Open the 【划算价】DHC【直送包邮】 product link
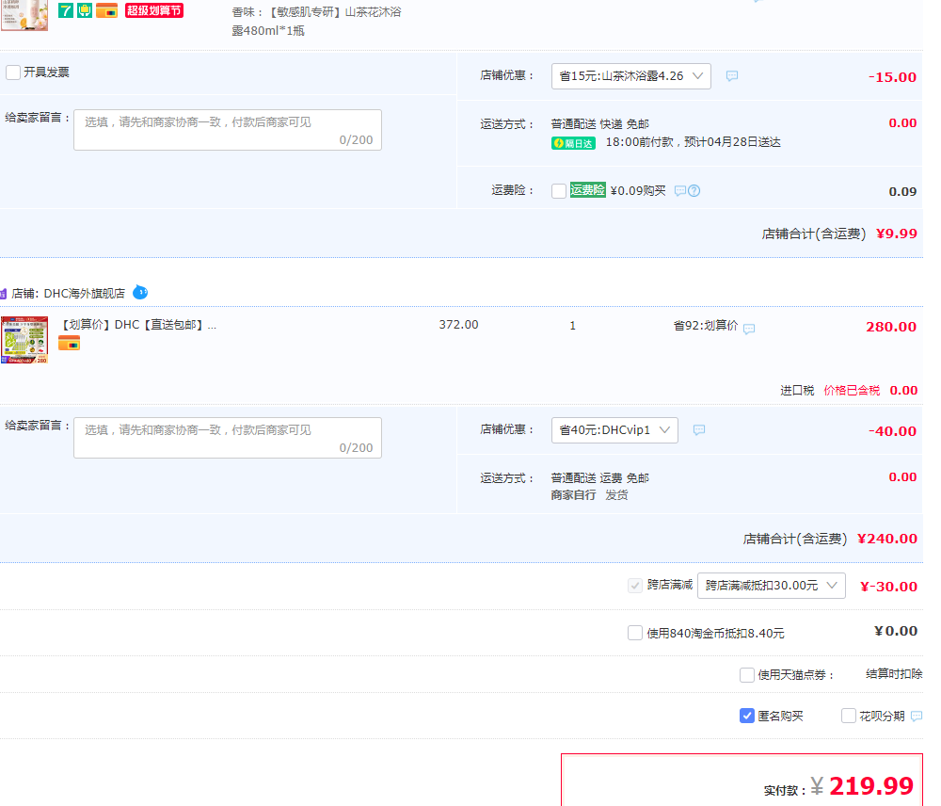 139,325
